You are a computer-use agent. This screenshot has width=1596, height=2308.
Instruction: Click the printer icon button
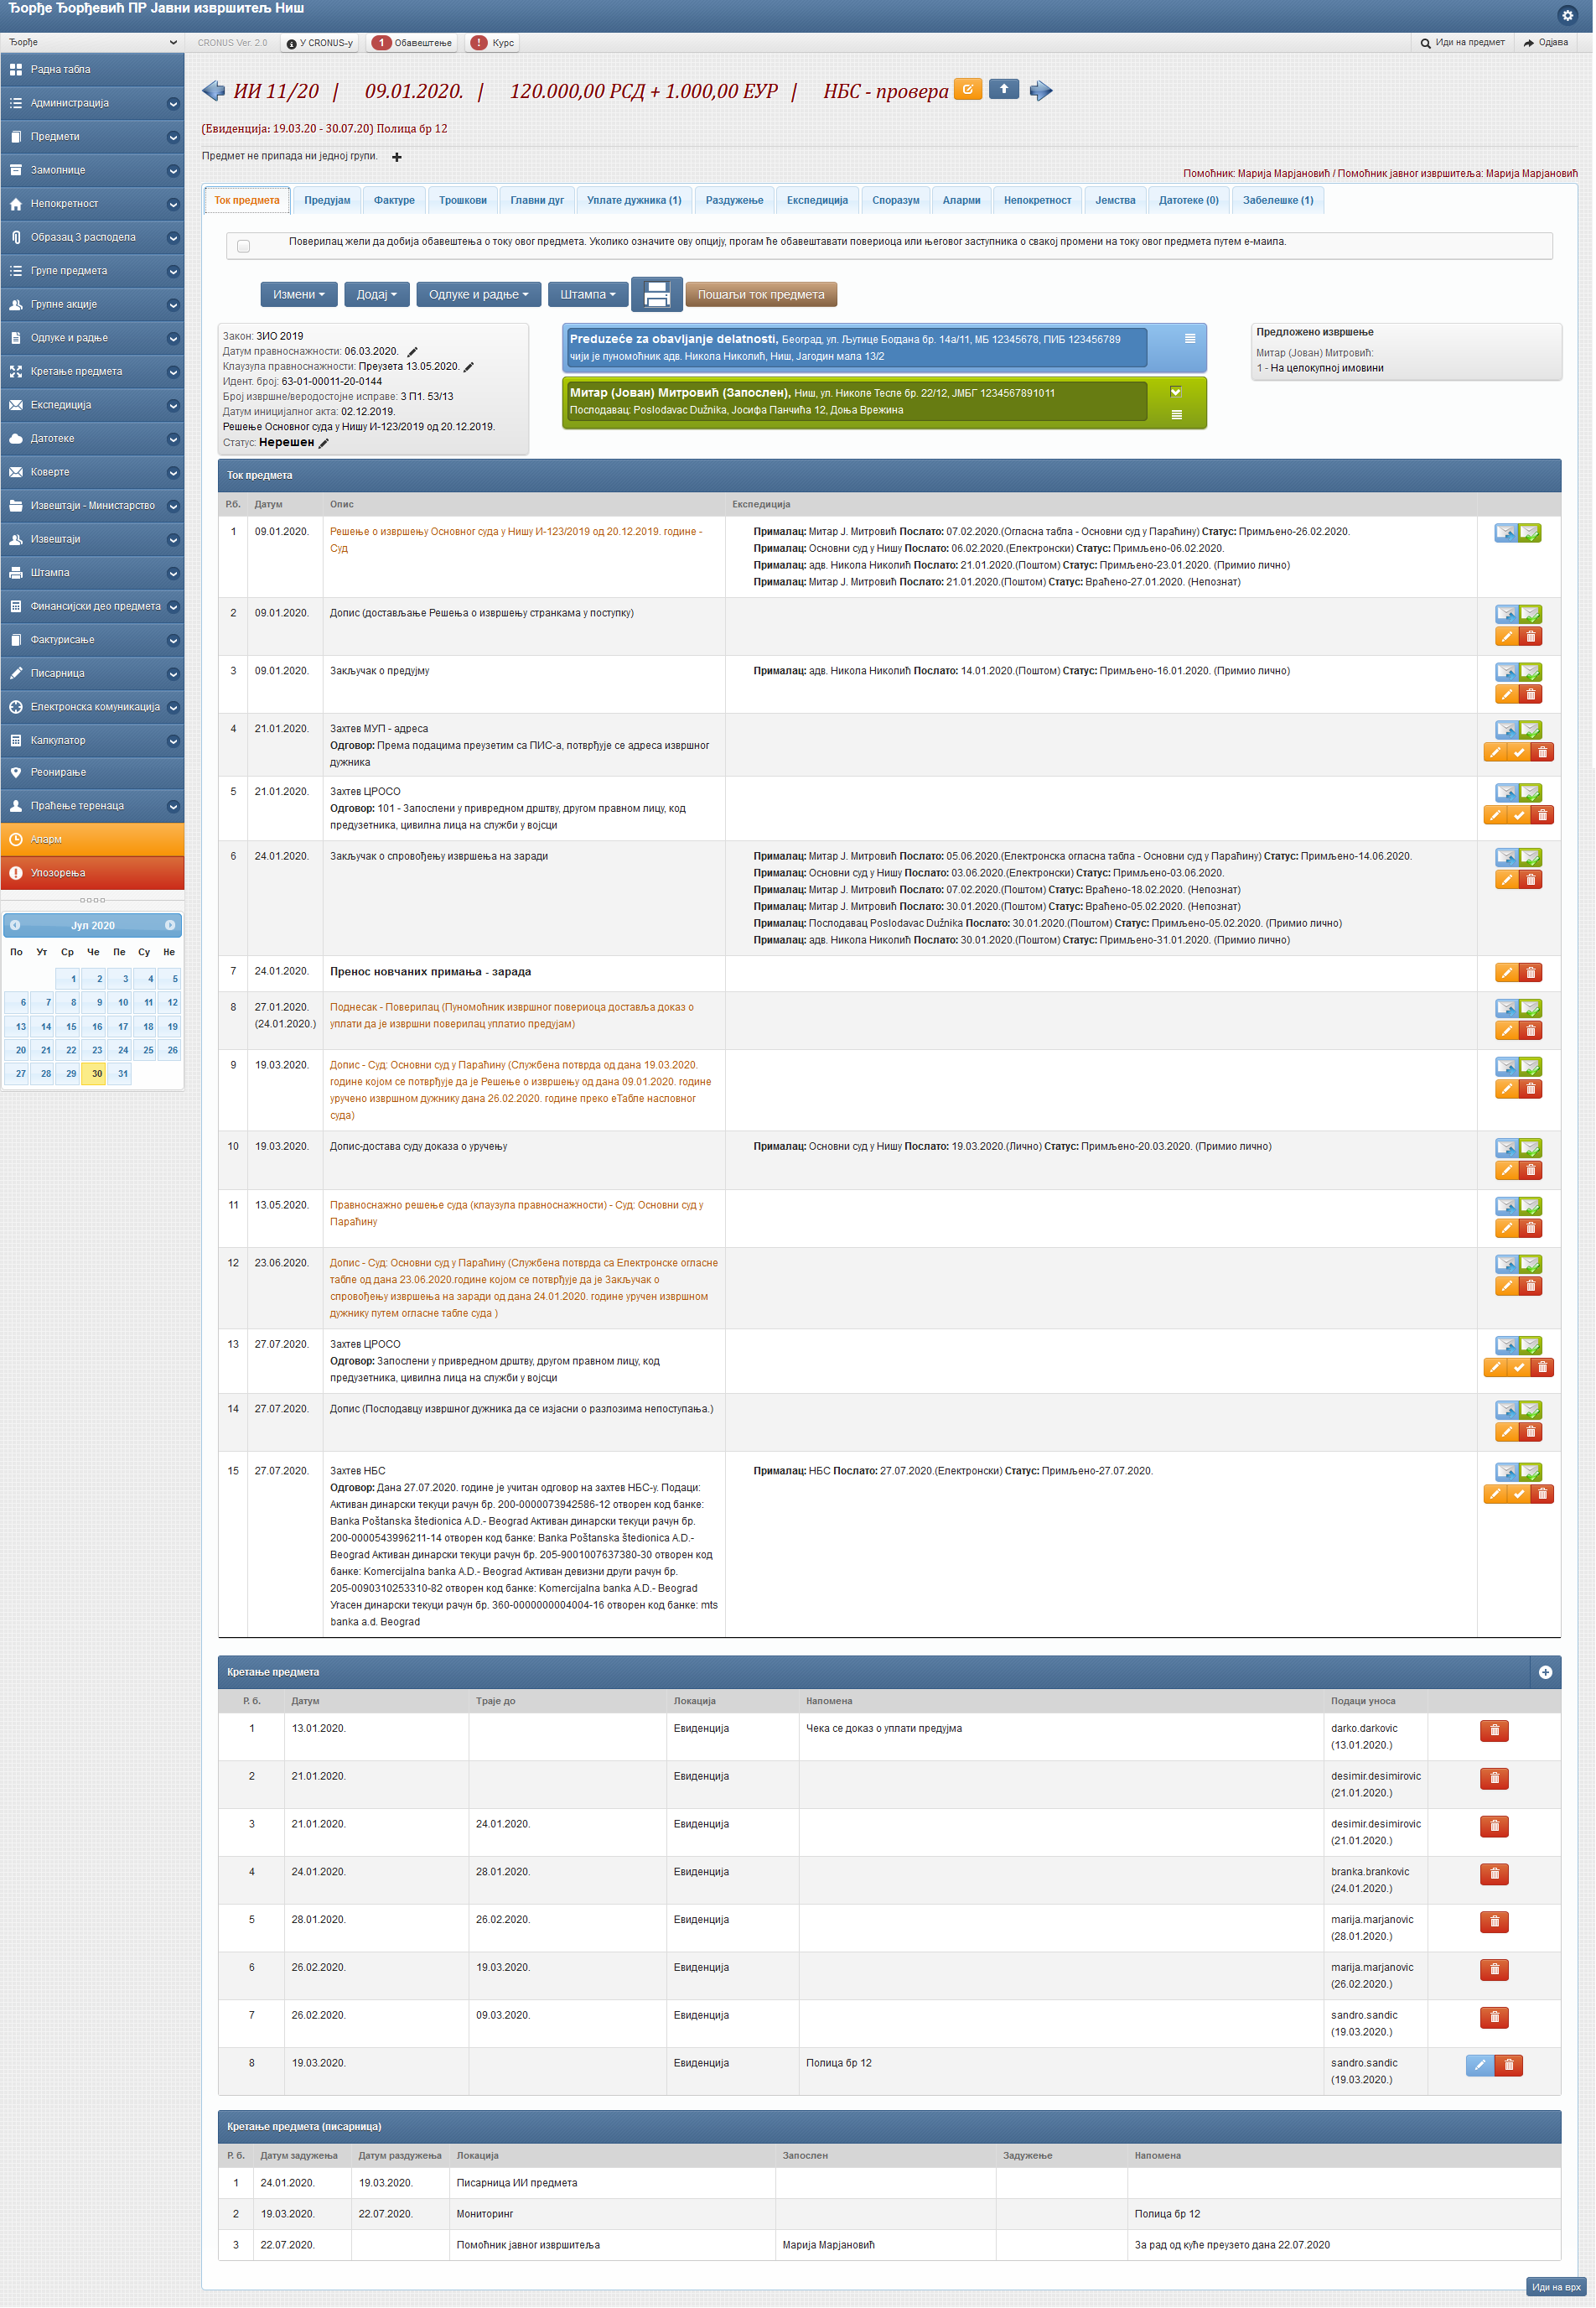[656, 294]
